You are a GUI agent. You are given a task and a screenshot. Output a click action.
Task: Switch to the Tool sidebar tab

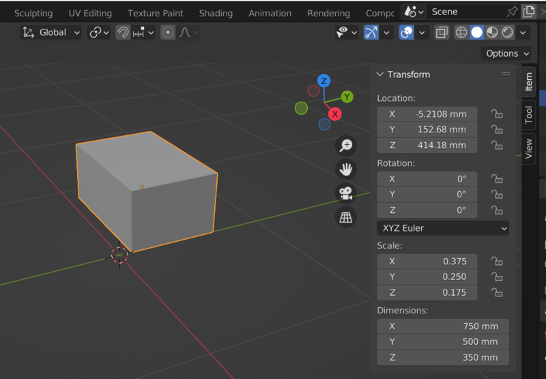coord(529,115)
